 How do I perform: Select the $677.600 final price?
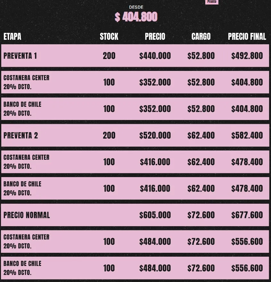click(x=247, y=215)
